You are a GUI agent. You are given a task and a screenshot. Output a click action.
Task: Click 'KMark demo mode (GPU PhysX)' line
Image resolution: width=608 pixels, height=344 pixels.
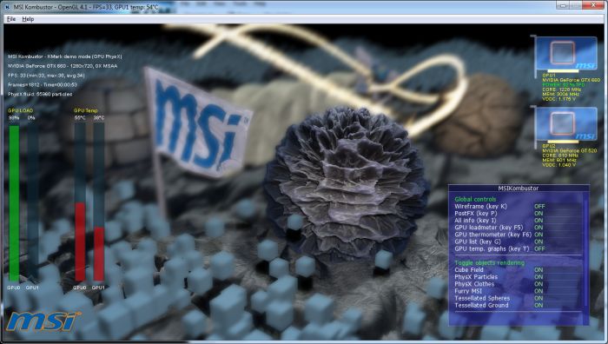click(x=65, y=56)
